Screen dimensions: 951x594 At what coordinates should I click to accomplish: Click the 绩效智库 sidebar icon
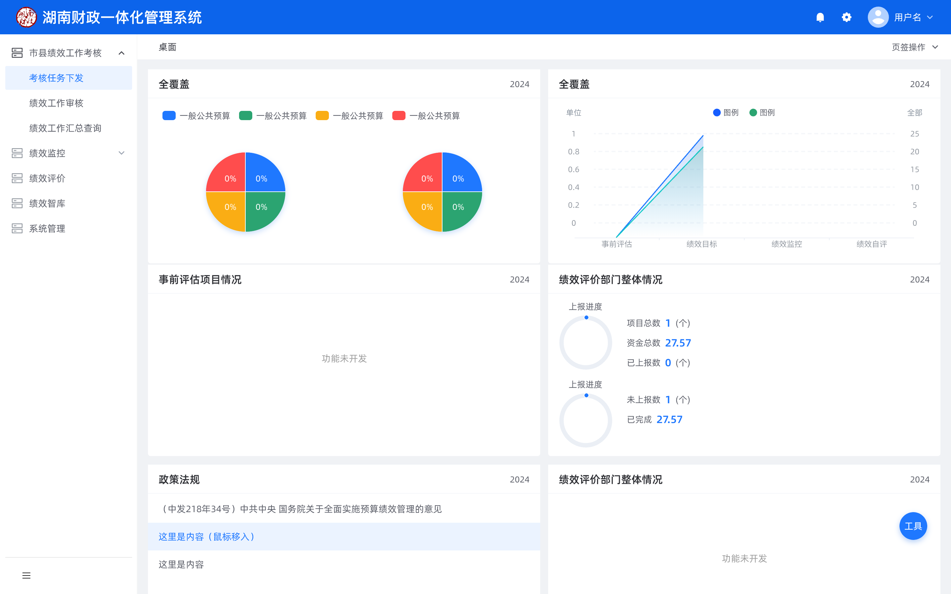coord(17,204)
